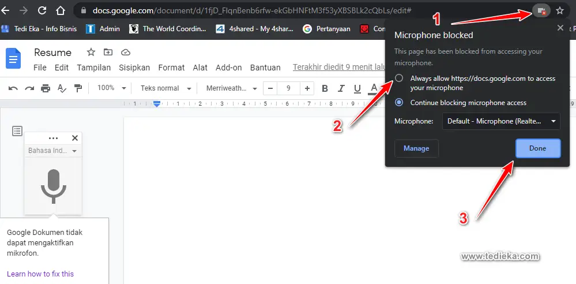
Task: Show the document outline icon
Action: (x=17, y=131)
